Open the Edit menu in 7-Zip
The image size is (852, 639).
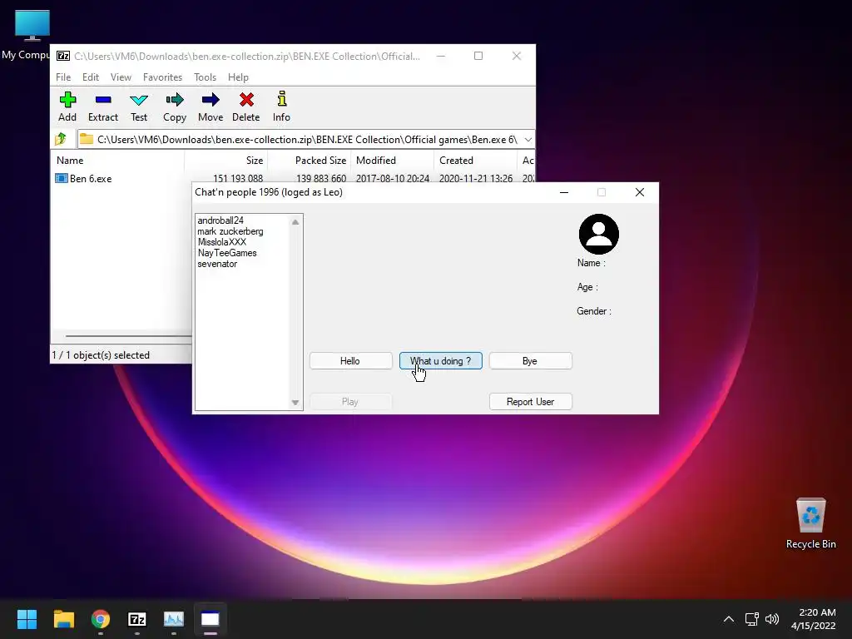coord(90,77)
